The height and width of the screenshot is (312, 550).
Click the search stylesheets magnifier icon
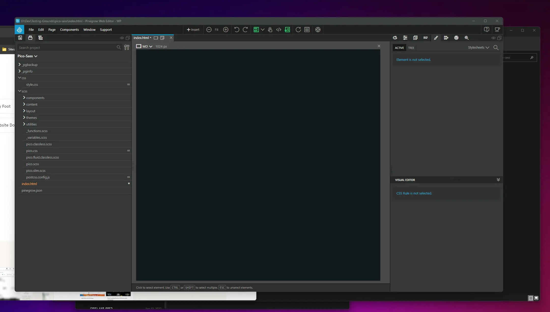[x=496, y=48]
